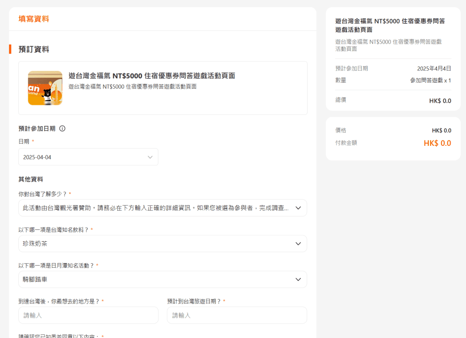Click the 預訂資料 section heading

tap(34, 49)
